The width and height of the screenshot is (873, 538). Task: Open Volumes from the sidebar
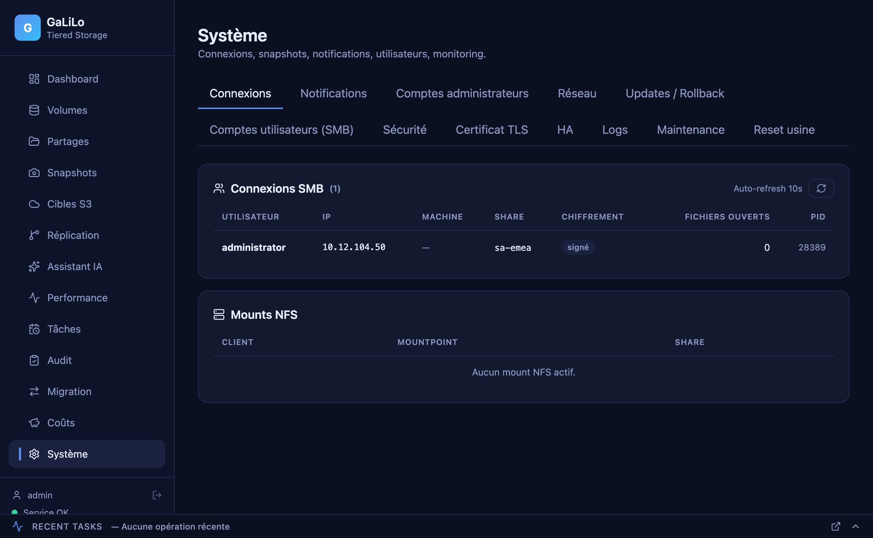(x=87, y=110)
